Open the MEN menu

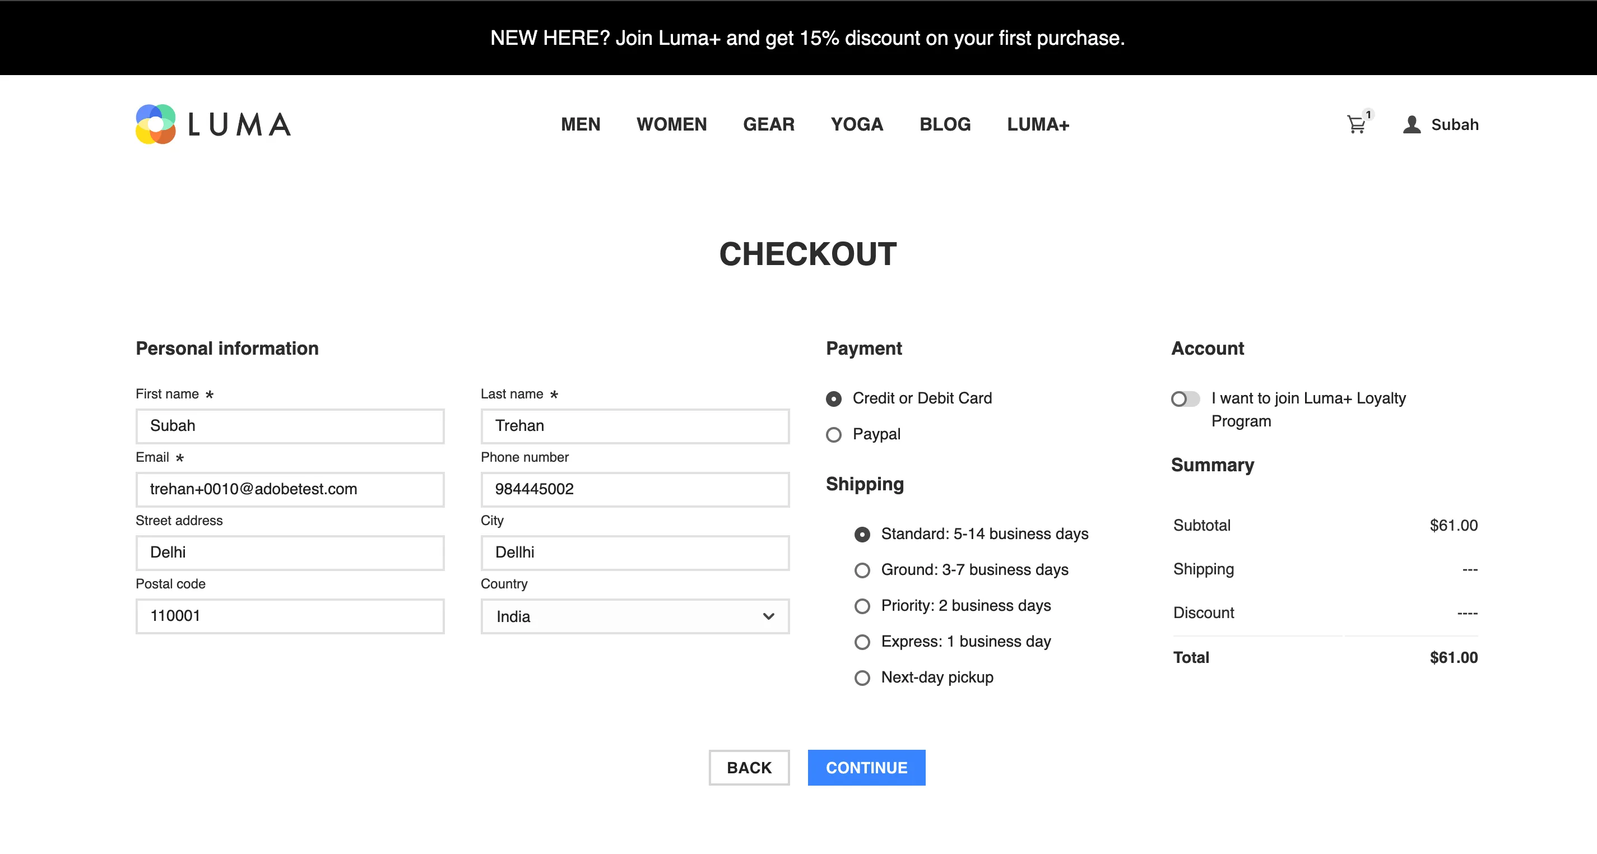[581, 124]
